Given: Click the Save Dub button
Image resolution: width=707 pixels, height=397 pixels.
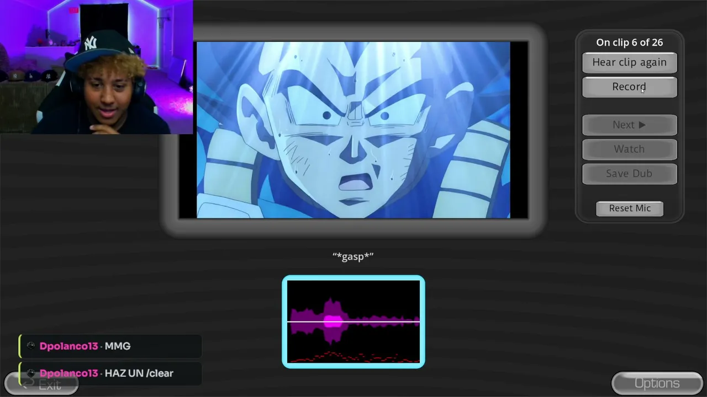Looking at the screenshot, I should pos(629,174).
